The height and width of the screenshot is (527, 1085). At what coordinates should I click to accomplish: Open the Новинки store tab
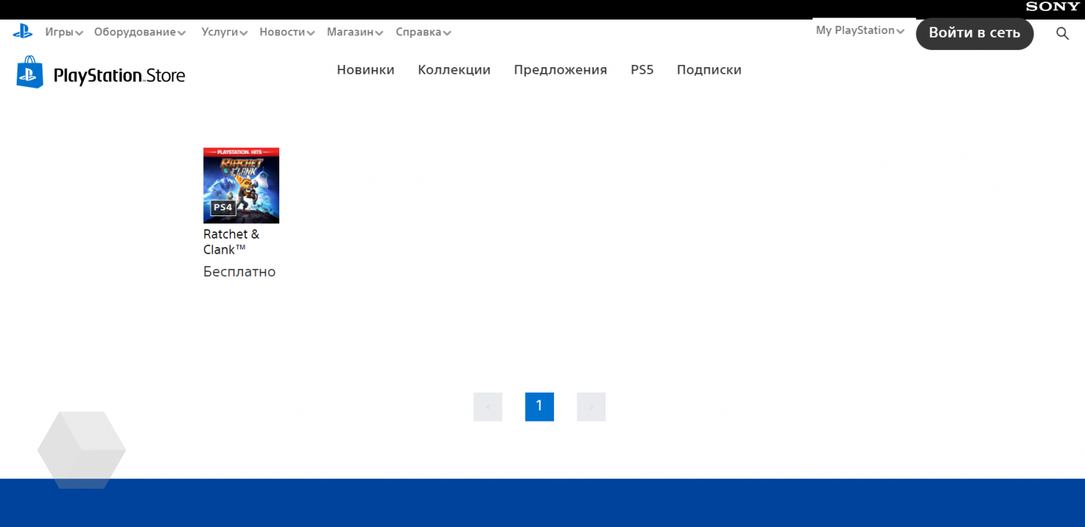coord(365,69)
